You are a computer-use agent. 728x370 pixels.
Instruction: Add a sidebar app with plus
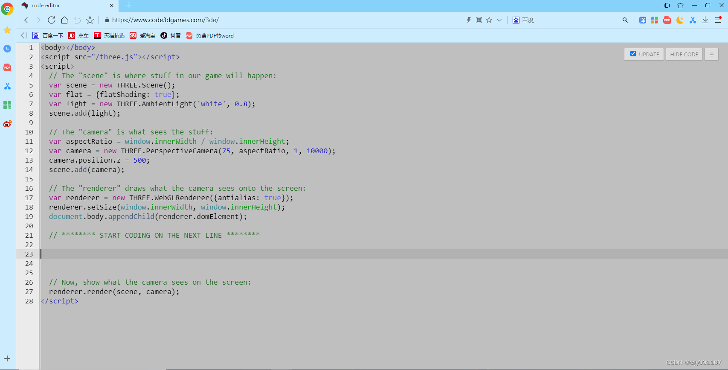point(7,358)
